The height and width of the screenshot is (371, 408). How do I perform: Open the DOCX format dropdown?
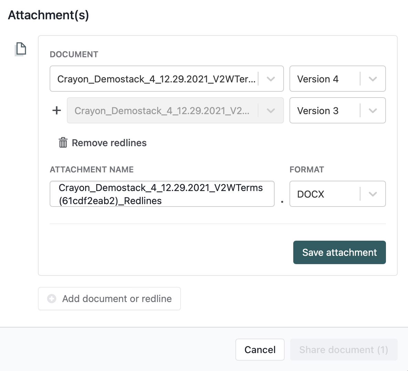pos(337,194)
